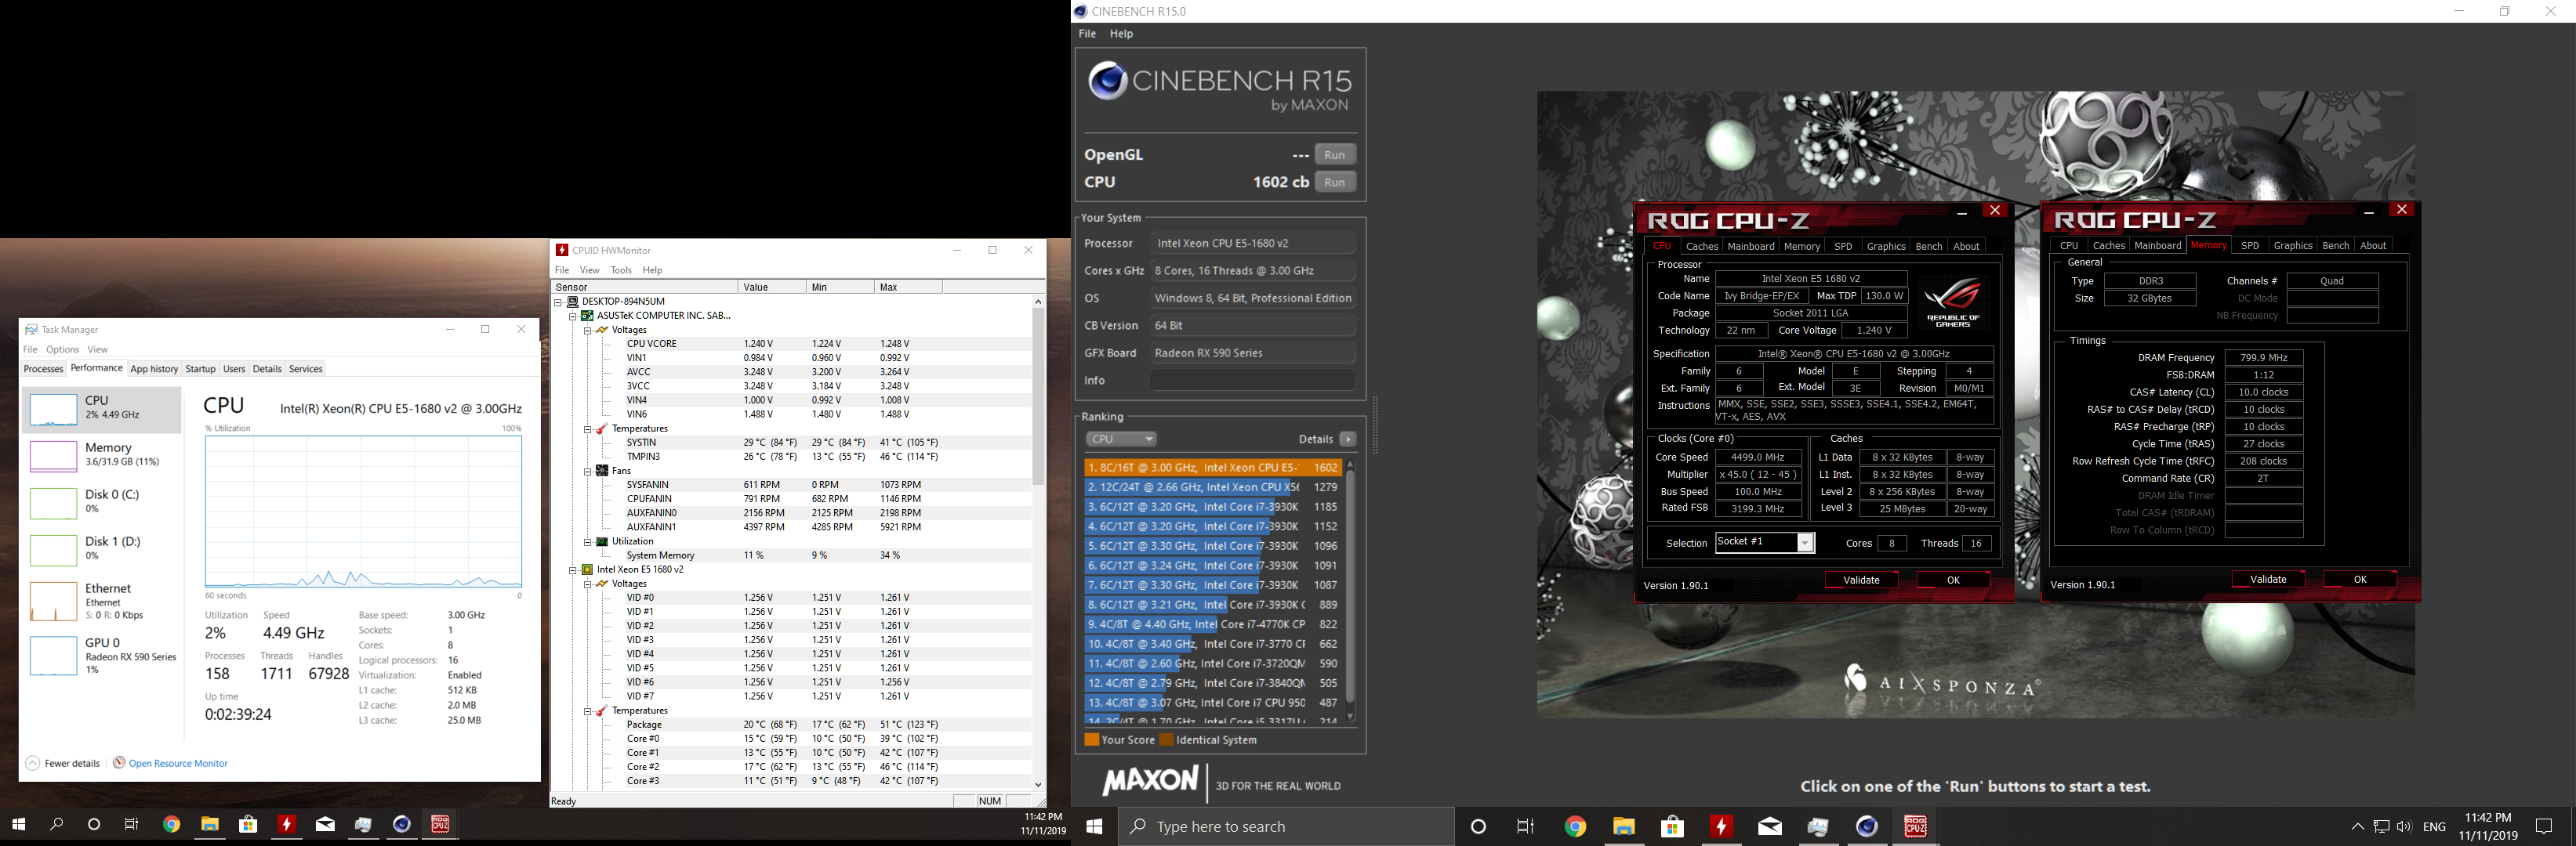This screenshot has height=846, width=2576.
Task: Click the ASUSTeK motherboard icon in the HWMonitor tree
Action: coord(588,316)
